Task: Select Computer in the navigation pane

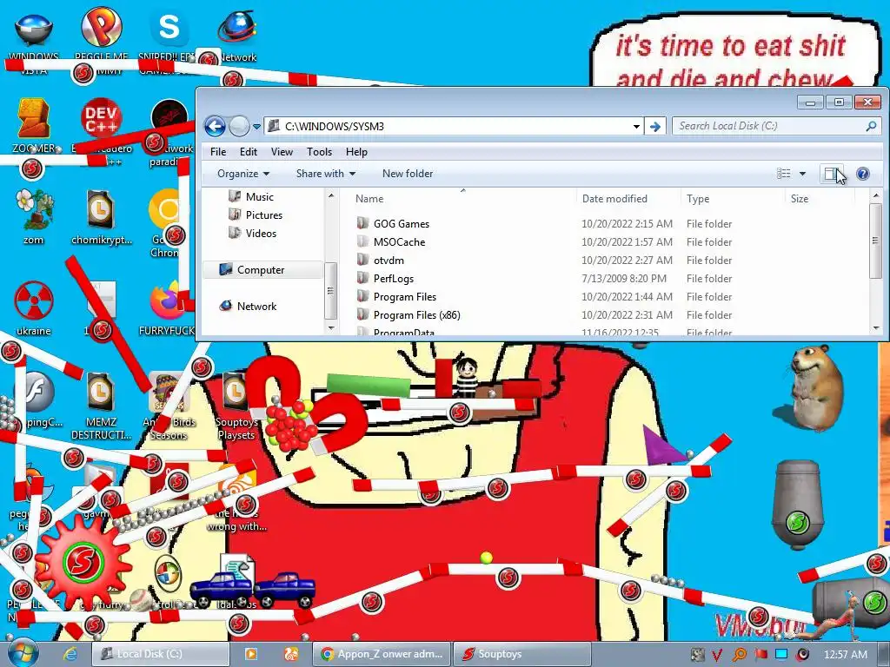Action: pyautogui.click(x=262, y=270)
